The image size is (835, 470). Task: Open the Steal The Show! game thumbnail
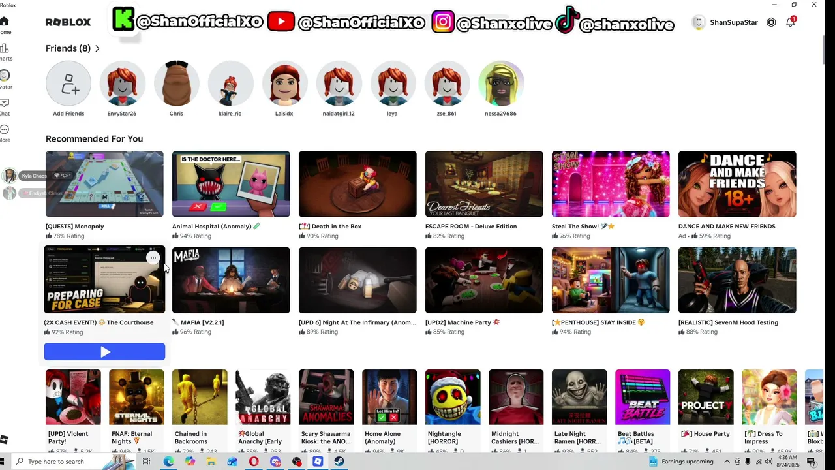[x=611, y=184]
